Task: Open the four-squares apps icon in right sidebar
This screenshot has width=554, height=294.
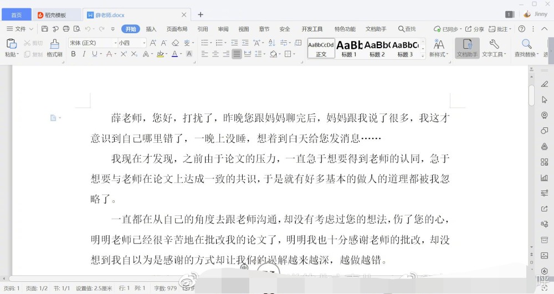Action: point(545,162)
